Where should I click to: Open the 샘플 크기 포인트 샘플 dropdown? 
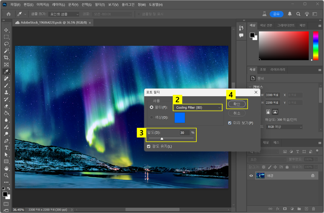point(64,14)
